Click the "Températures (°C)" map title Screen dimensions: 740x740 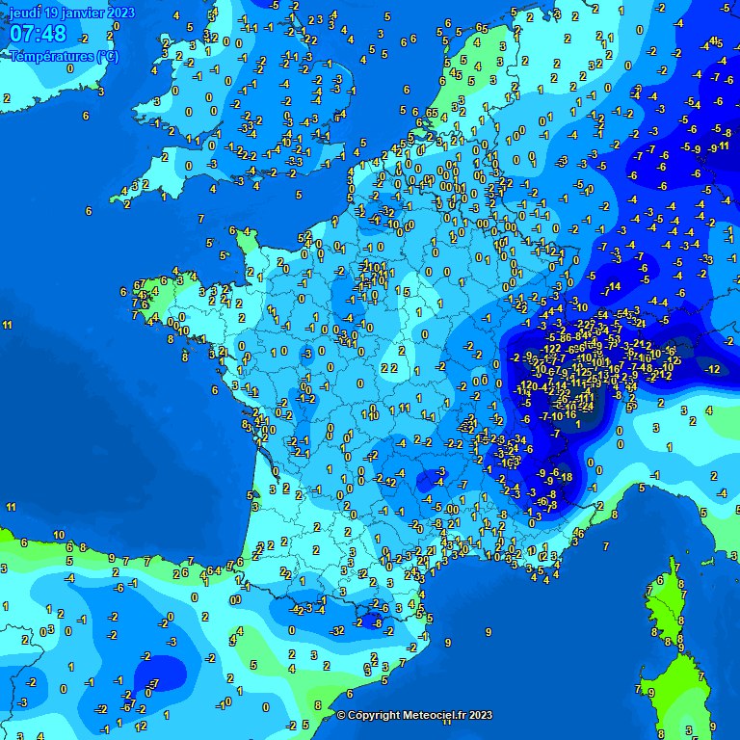[x=65, y=56]
